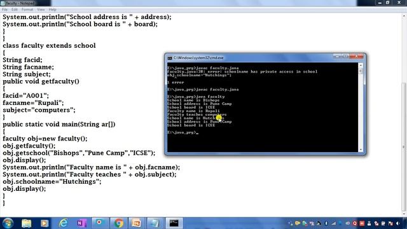Open File Explorer from the taskbar
The height and width of the screenshot is (229, 407).
[26, 223]
